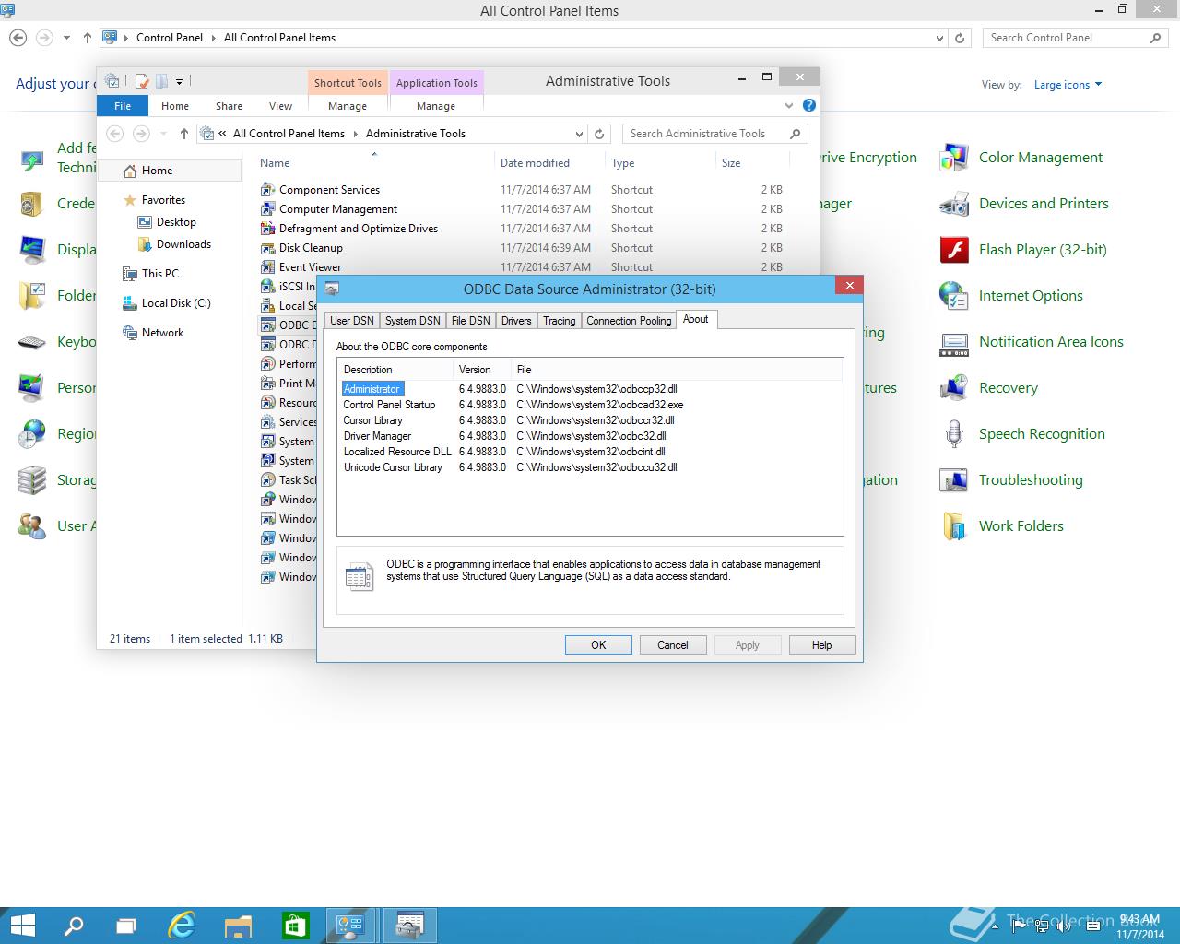Open the Drivers tab
The height and width of the screenshot is (944, 1180).
pos(516,321)
